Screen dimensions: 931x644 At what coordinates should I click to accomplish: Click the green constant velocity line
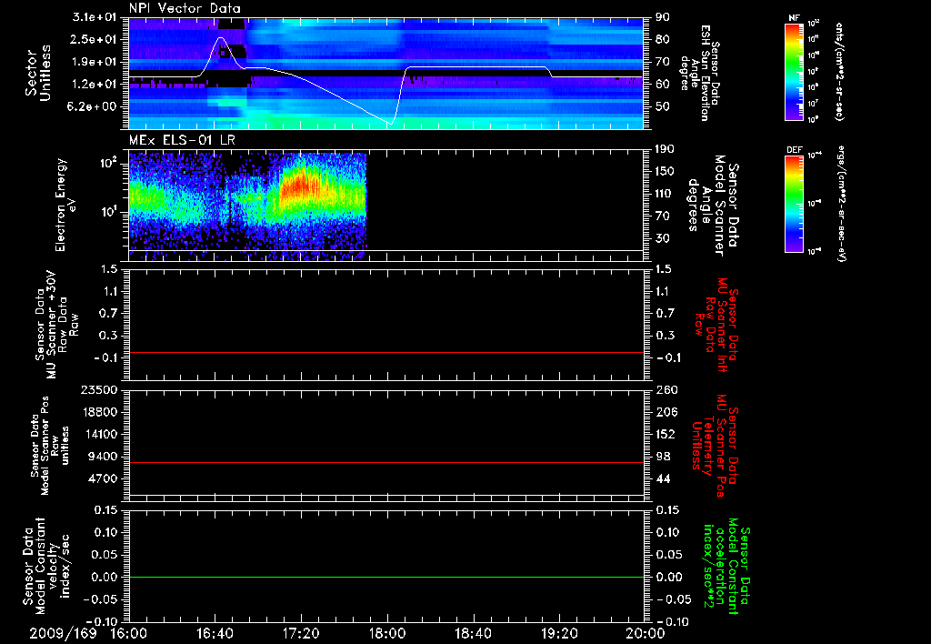[386, 577]
